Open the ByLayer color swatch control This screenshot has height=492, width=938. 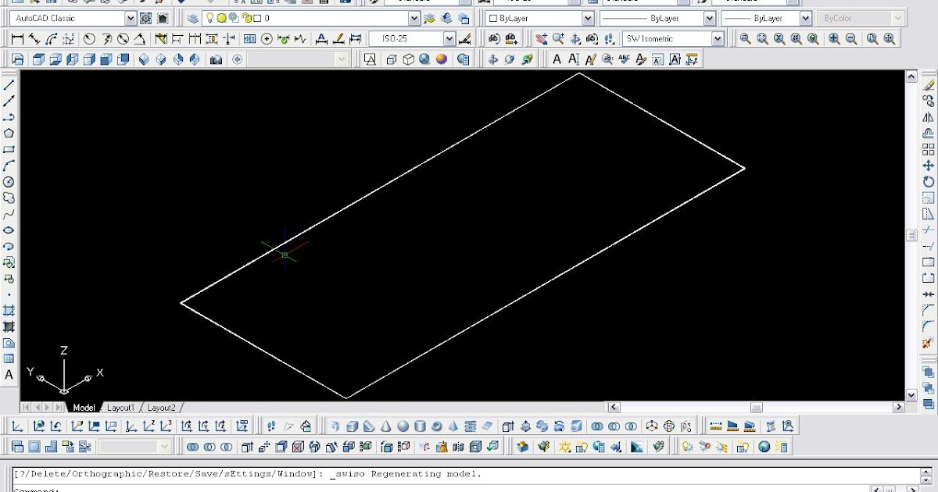(x=539, y=17)
